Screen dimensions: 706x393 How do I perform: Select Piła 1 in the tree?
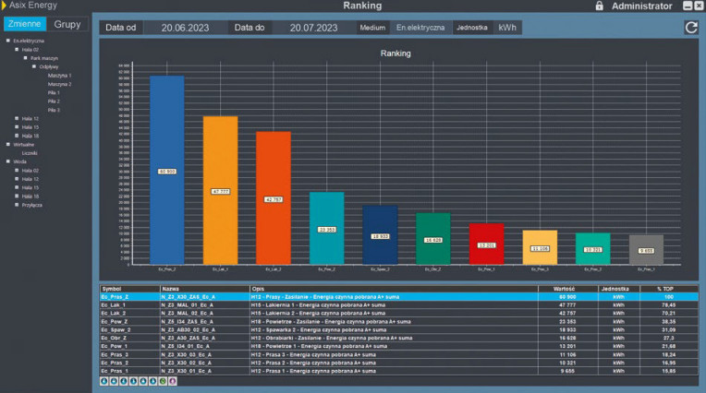point(54,92)
